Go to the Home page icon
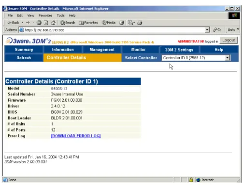The height and width of the screenshot is (185, 243). [x=53, y=23]
